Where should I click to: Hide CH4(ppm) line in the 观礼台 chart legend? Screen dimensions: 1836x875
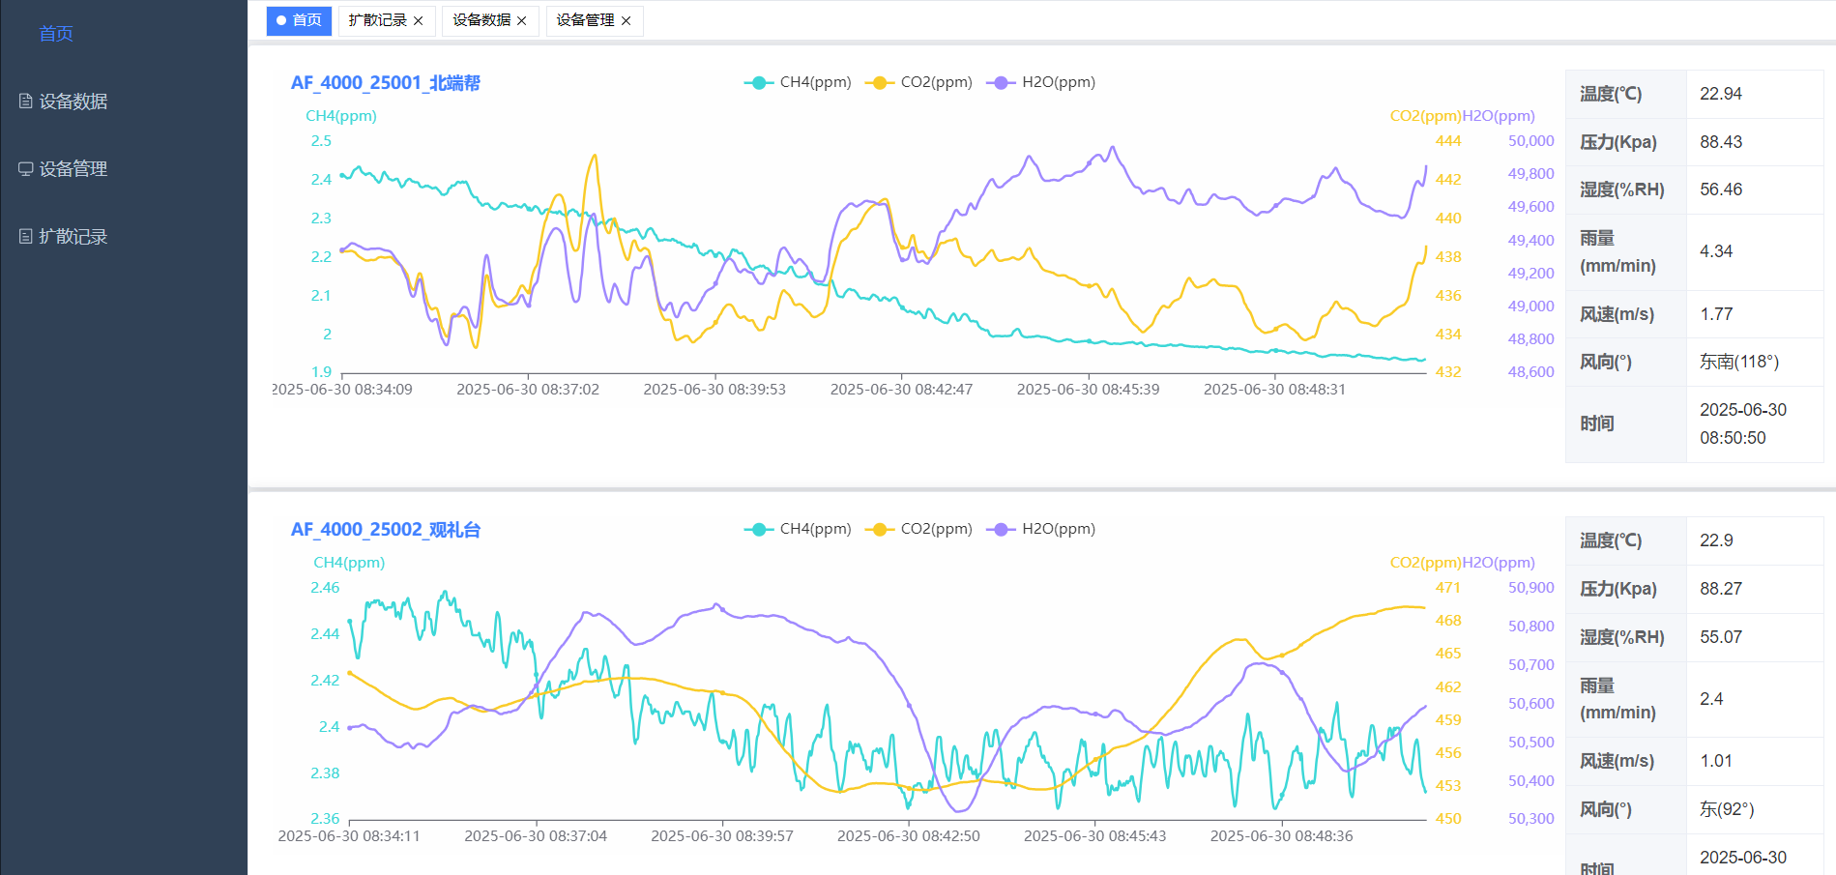(x=798, y=529)
